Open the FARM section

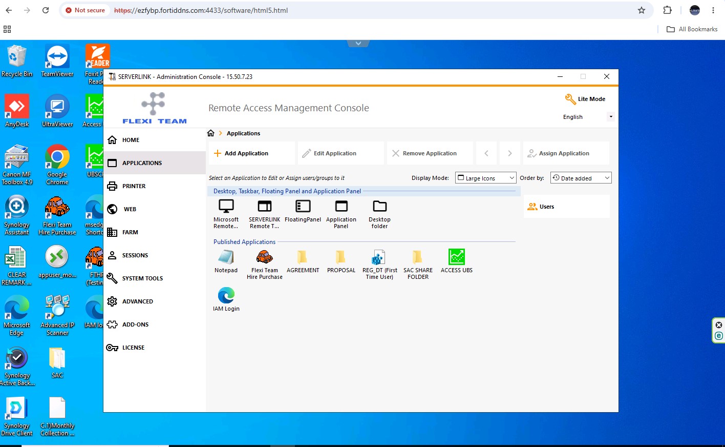(x=155, y=232)
